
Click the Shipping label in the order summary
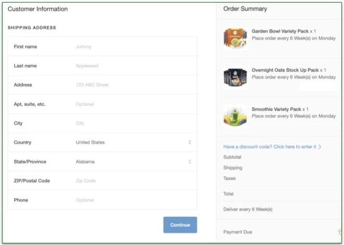233,168
